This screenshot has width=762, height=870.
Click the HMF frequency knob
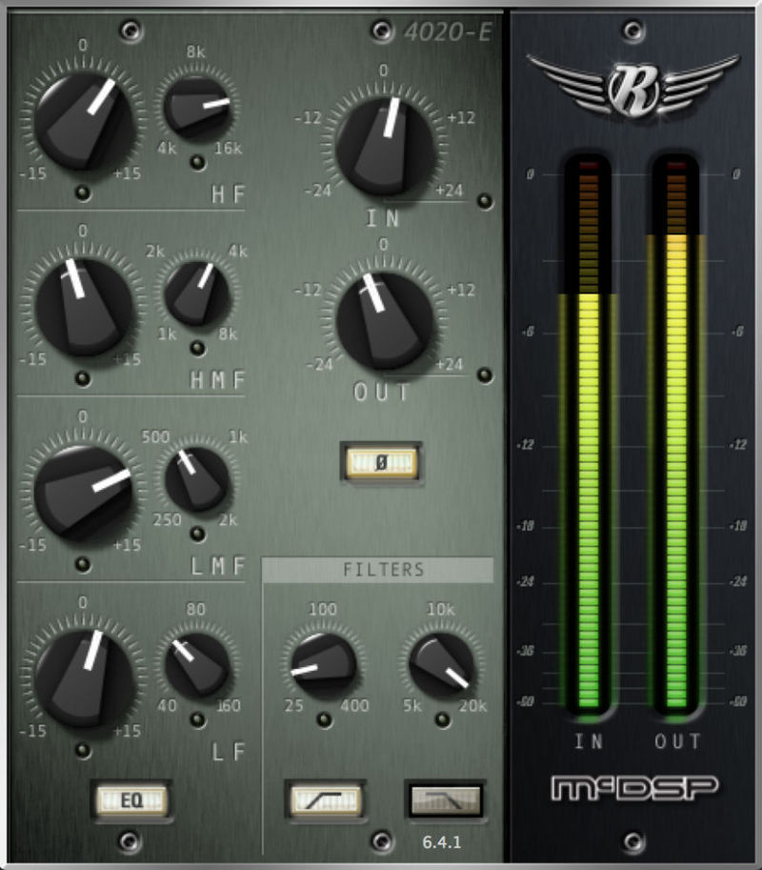tap(197, 294)
